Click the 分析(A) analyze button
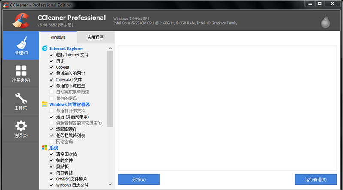 coord(139,180)
